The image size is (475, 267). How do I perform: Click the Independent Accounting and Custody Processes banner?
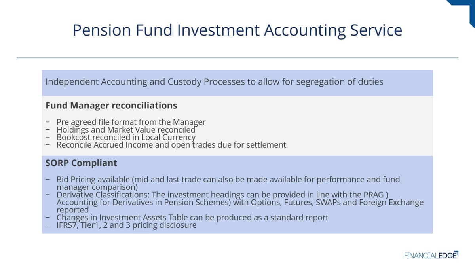pyautogui.click(x=237, y=83)
